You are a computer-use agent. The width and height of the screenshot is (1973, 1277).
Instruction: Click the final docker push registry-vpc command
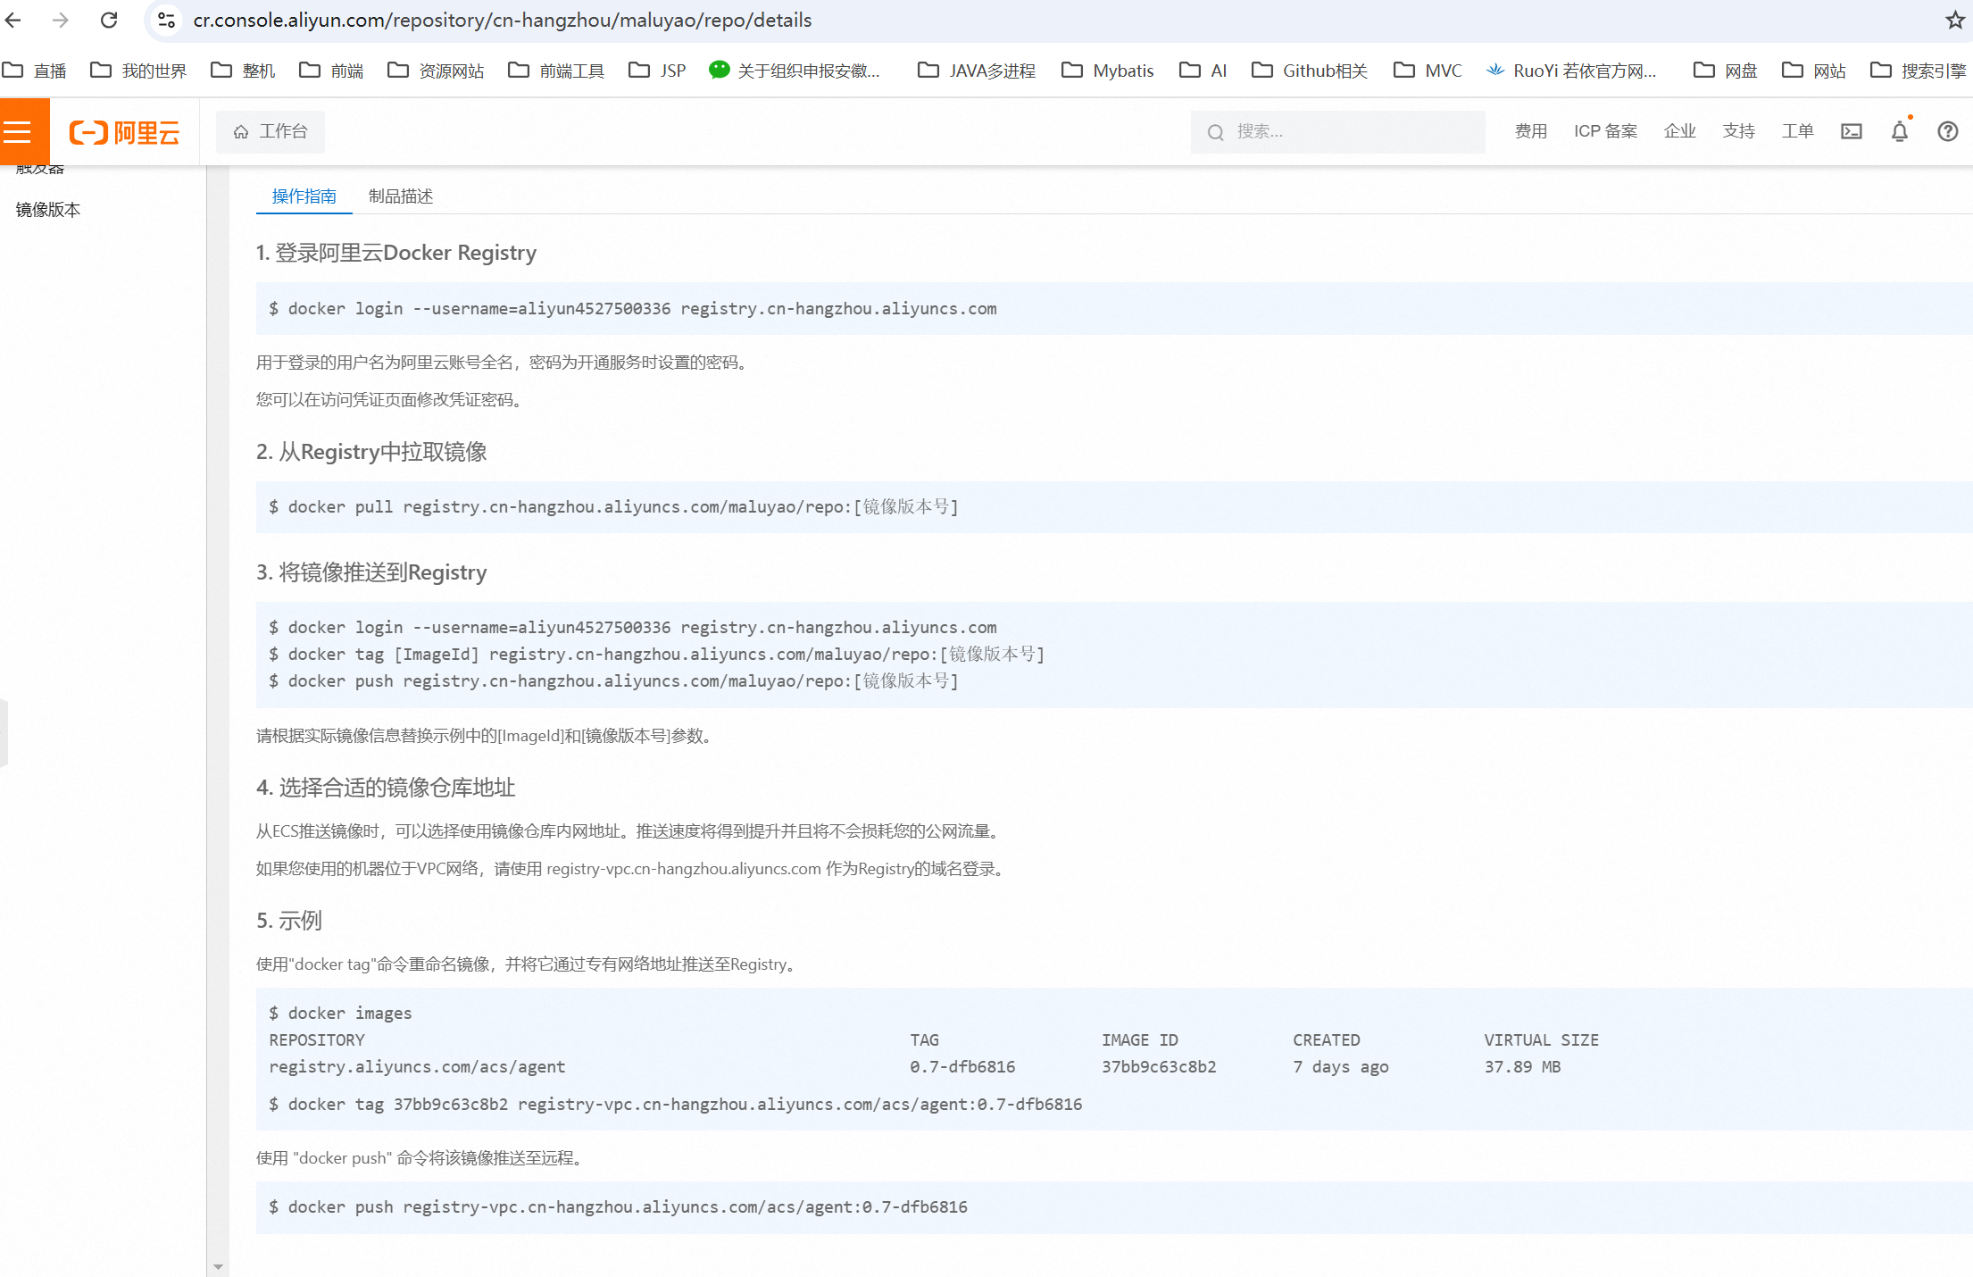[x=618, y=1207]
